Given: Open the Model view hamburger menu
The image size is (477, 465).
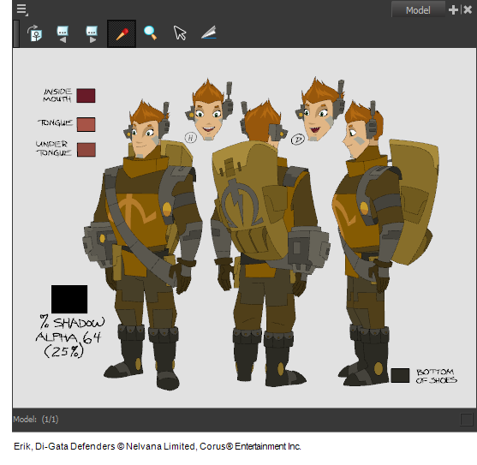Looking at the screenshot, I should tap(22, 9).
